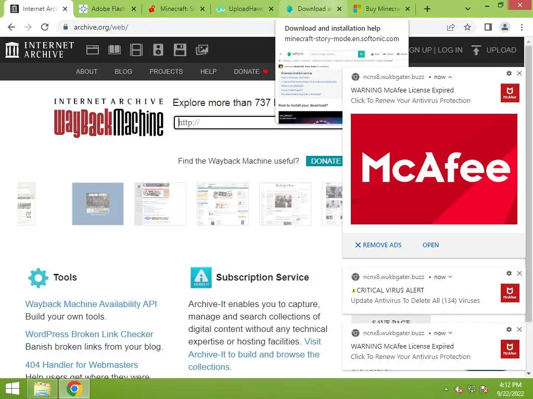Switch to the Minecraft: St tab
The width and height of the screenshot is (533, 399).
(x=177, y=9)
